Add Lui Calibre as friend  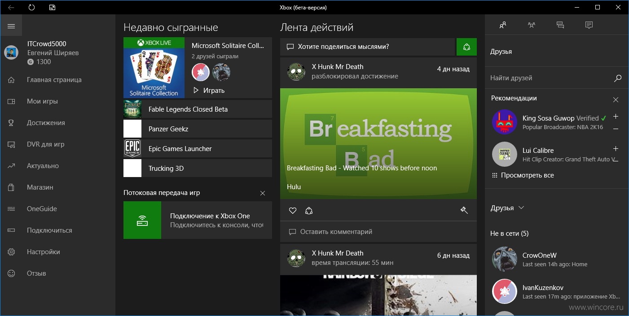tap(616, 149)
